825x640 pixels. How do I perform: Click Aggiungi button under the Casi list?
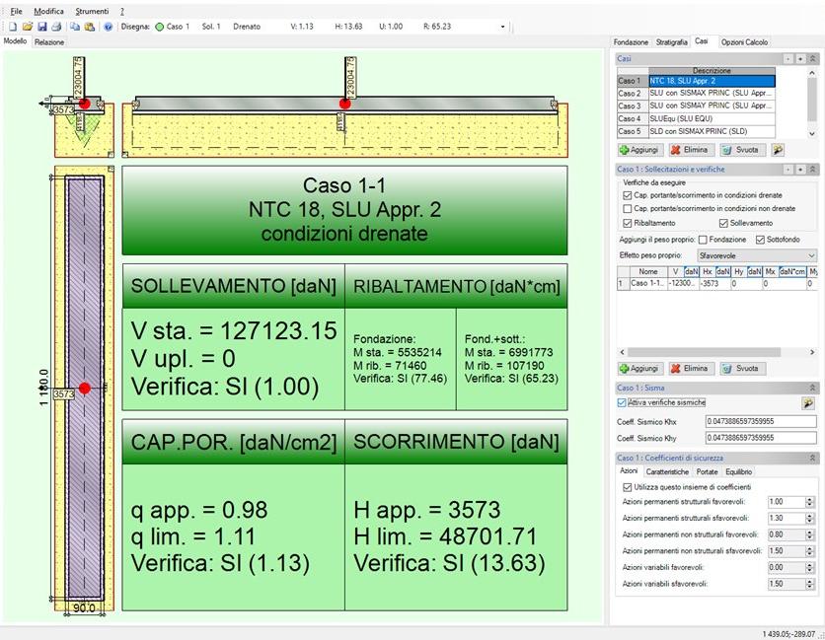(639, 150)
